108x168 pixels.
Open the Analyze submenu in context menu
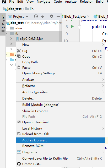(60, 80)
